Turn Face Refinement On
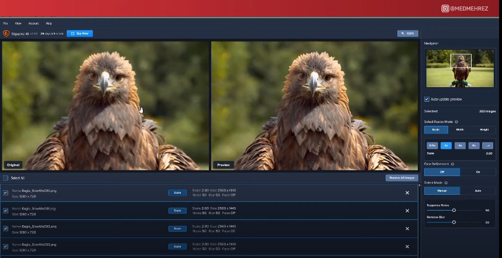Screen dimensions: 502x258 pyautogui.click(x=477, y=172)
